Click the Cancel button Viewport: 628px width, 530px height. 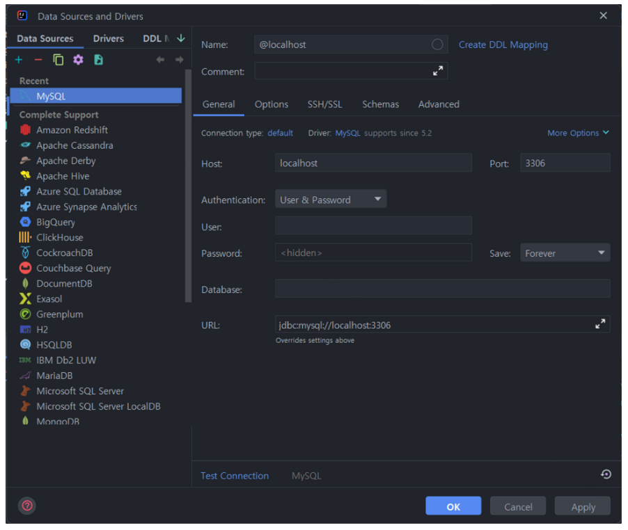coord(518,506)
